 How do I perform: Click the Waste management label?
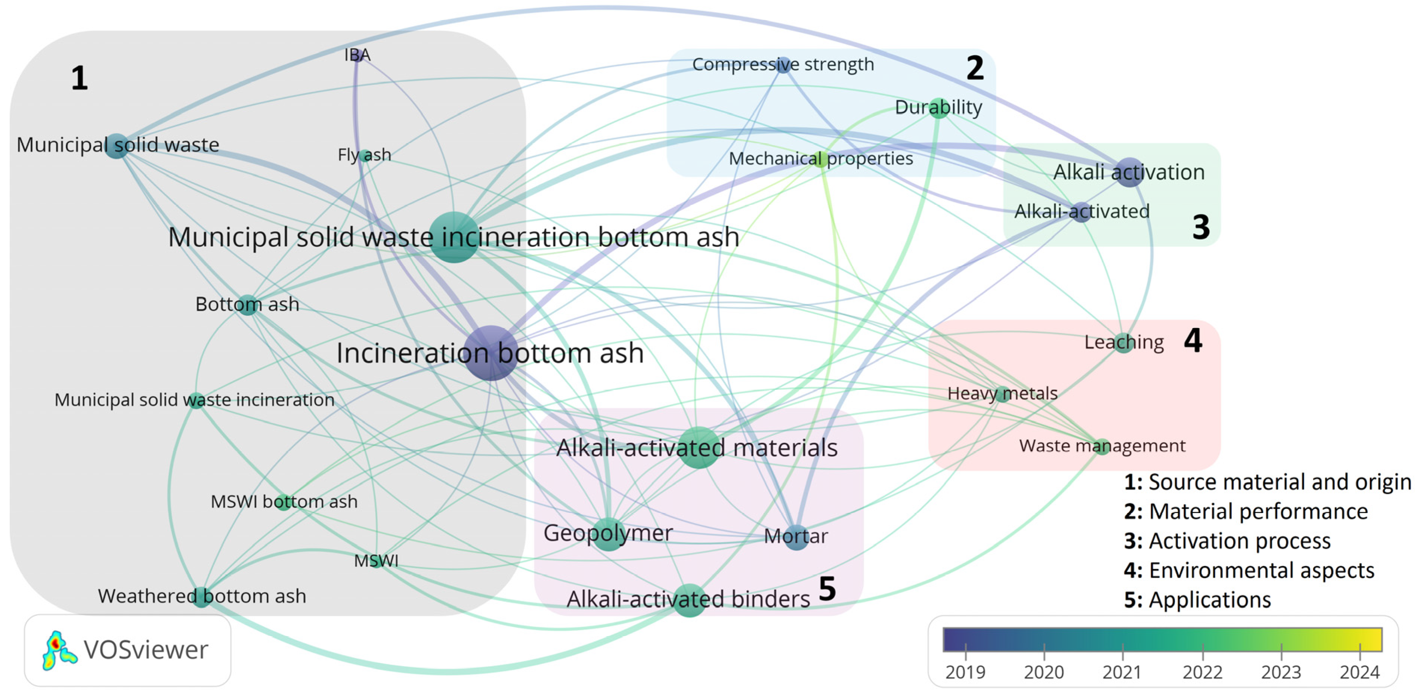pyautogui.click(x=1102, y=445)
